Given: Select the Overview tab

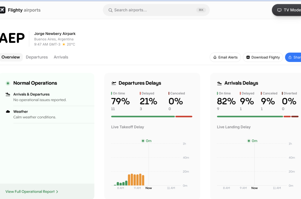Looking at the screenshot, I should point(11,57).
